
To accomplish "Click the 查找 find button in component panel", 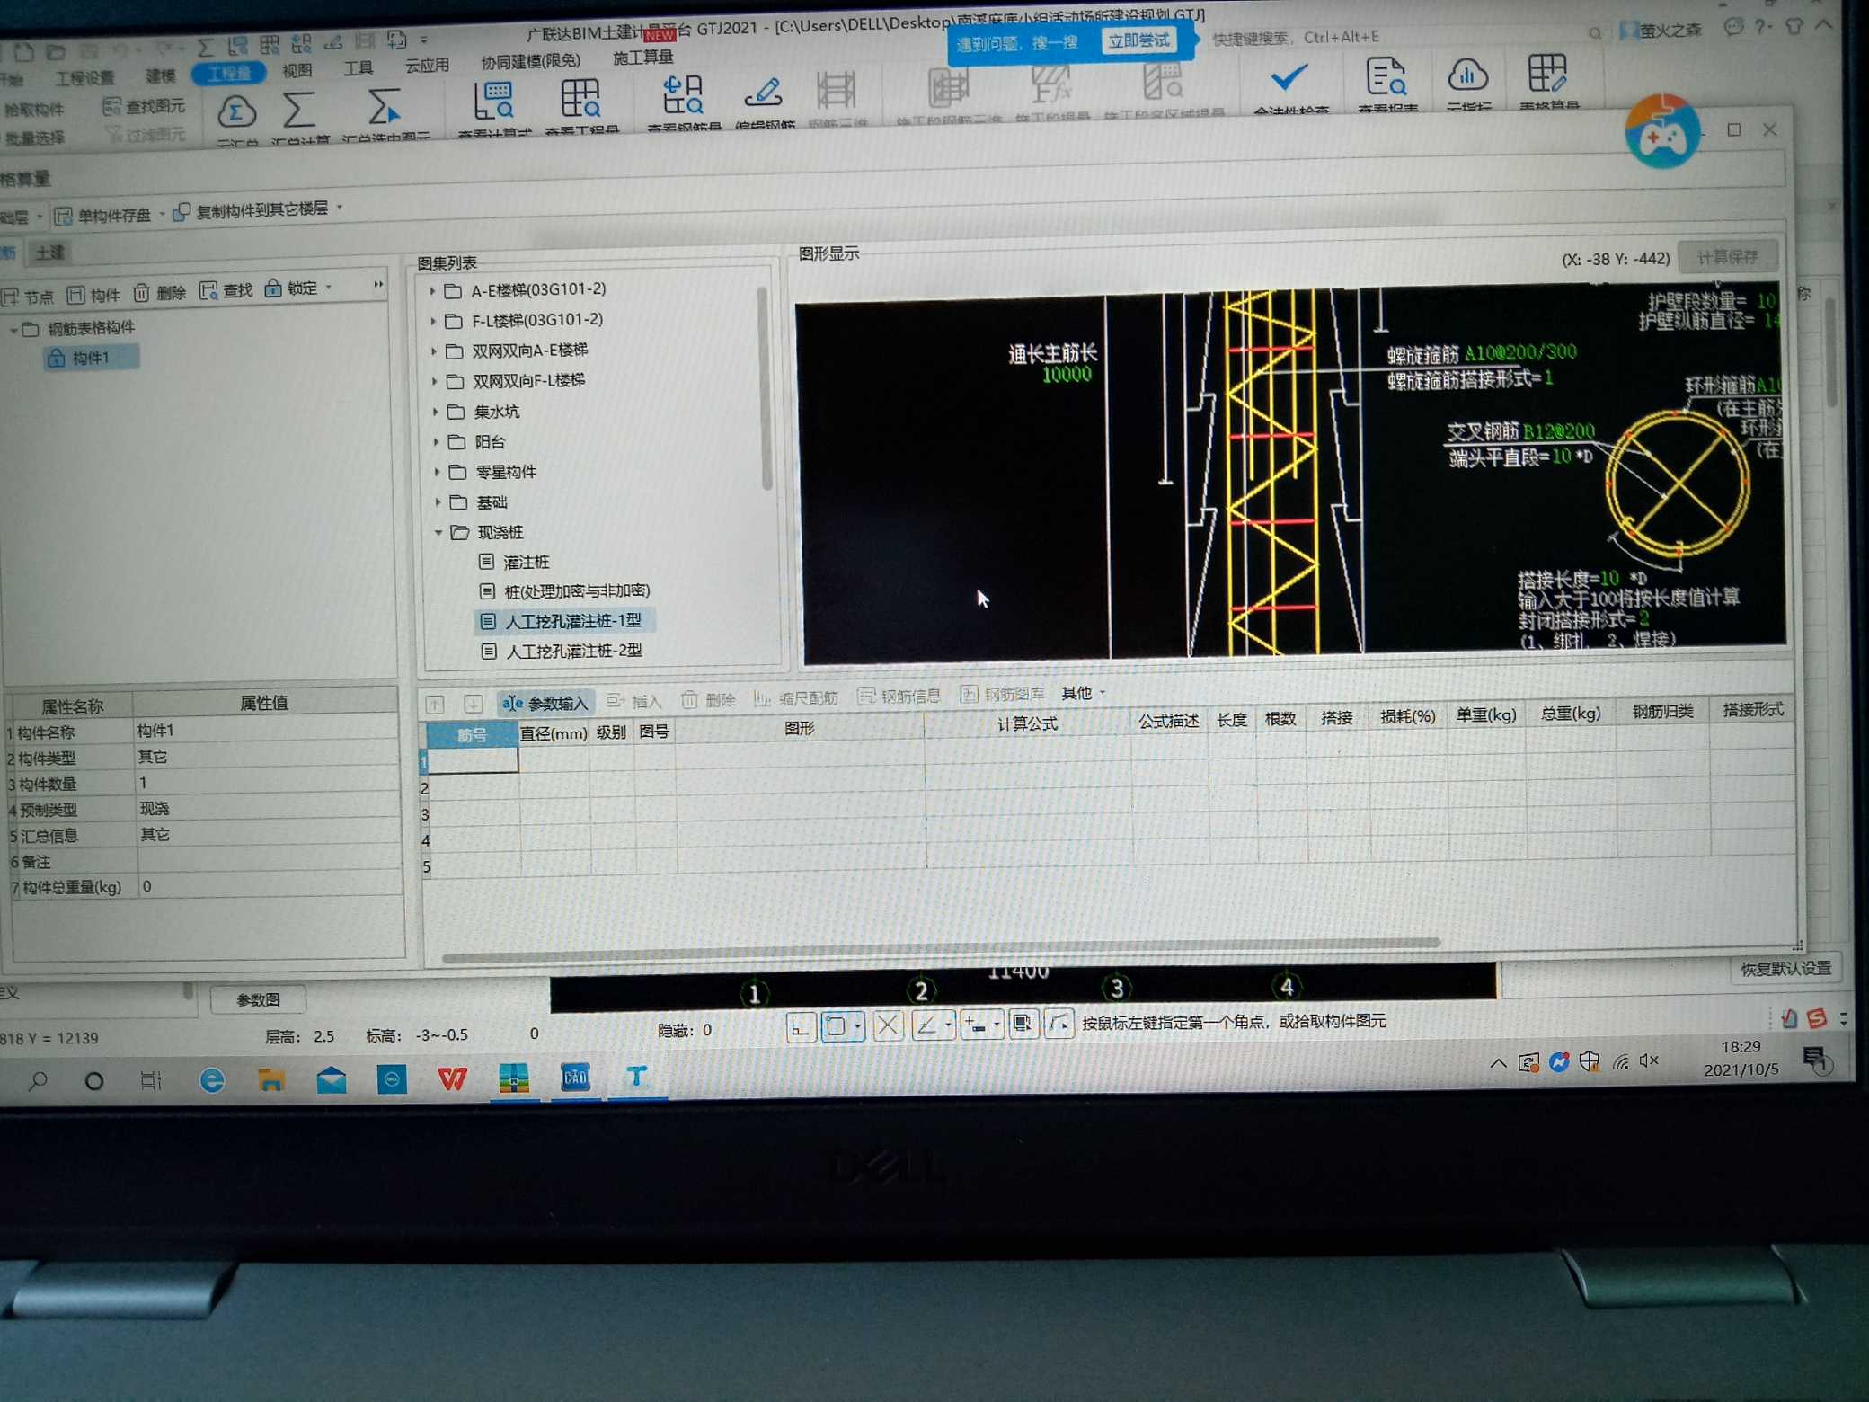I will 226,291.
